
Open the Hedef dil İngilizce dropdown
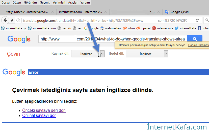(147, 54)
